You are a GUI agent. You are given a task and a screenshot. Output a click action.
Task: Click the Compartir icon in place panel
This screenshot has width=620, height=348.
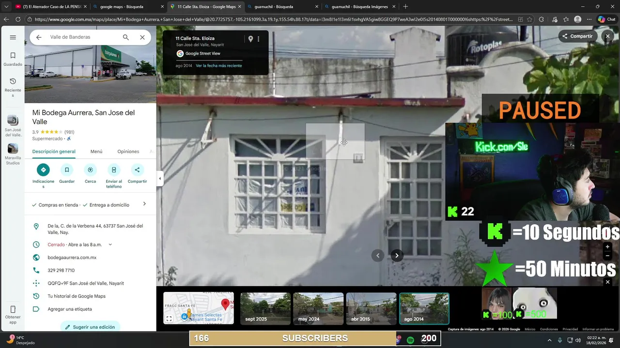[x=137, y=170]
